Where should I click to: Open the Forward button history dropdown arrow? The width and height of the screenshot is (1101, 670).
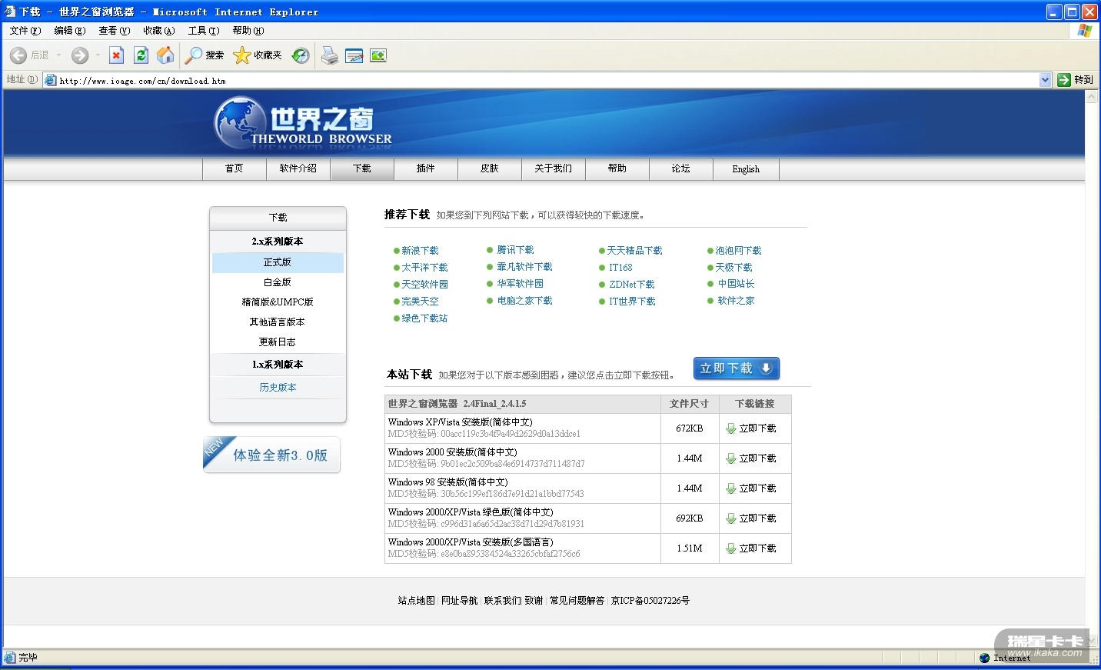(98, 55)
